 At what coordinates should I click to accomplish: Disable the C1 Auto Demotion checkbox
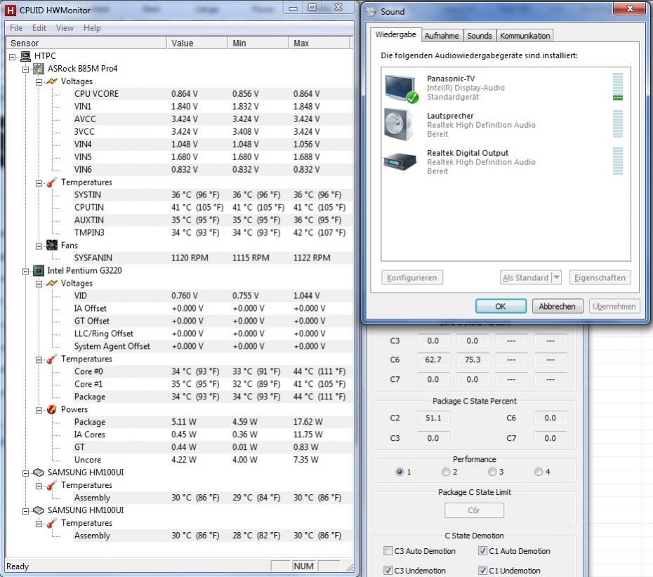[482, 551]
